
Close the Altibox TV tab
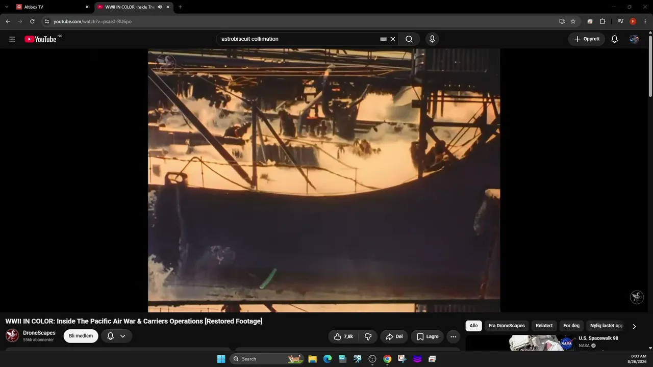[87, 7]
